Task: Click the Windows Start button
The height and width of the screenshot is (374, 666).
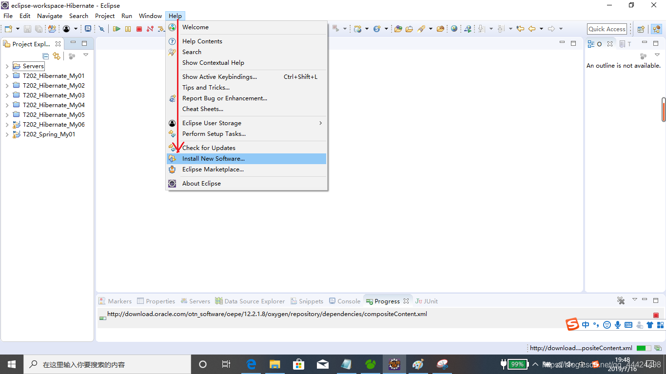Action: [x=12, y=364]
